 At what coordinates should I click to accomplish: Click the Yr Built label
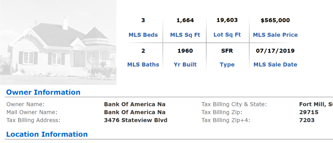[x=185, y=64]
